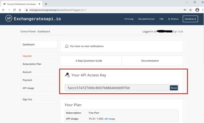Select the Account Dashboard browser tab

(22, 4)
